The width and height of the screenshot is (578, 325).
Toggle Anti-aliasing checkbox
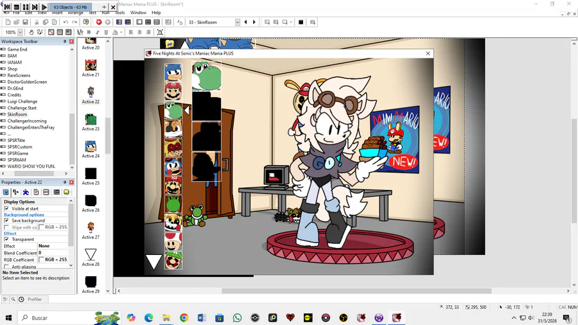click(x=6, y=267)
